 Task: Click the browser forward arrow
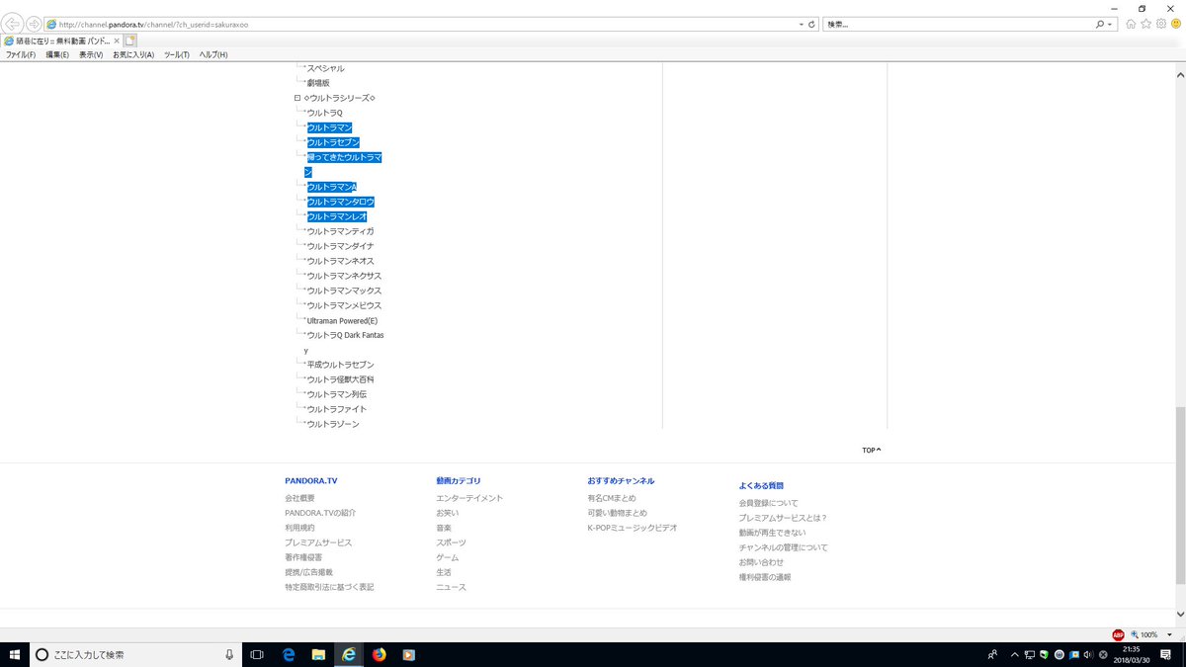click(35, 23)
